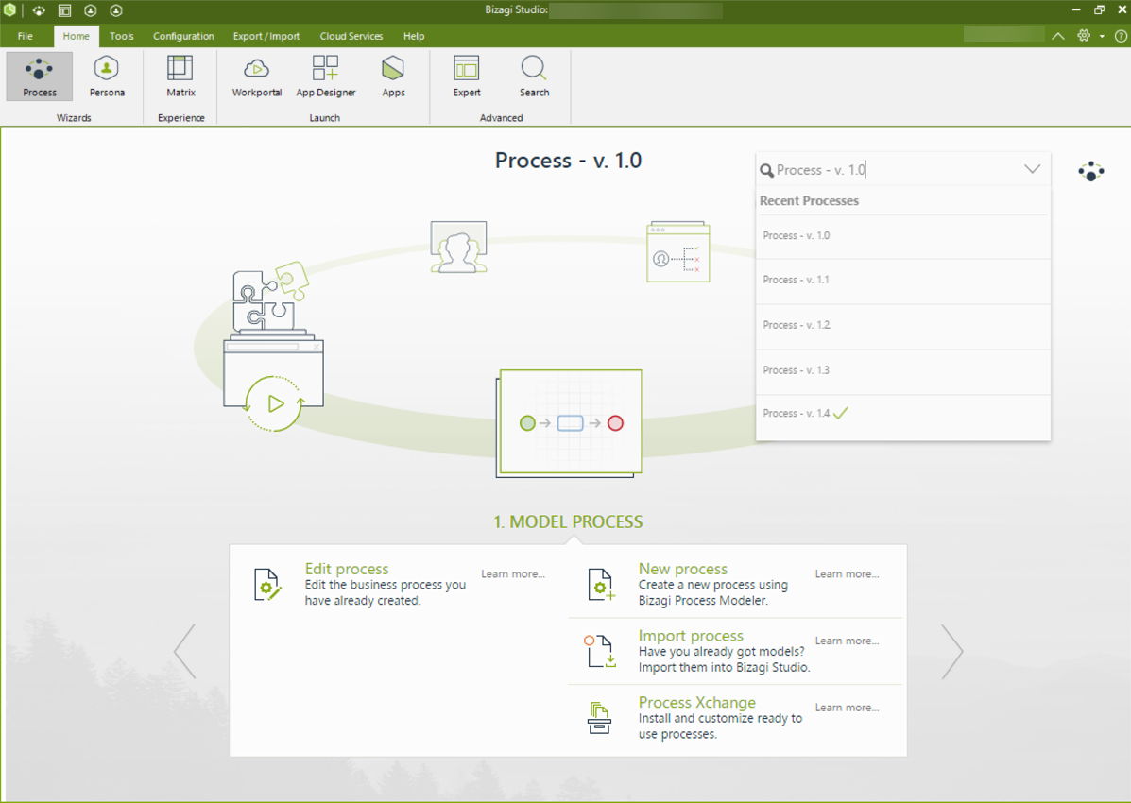Screen dimensions: 1131x803
Task: Open the Tools ribbon tab
Action: click(121, 36)
